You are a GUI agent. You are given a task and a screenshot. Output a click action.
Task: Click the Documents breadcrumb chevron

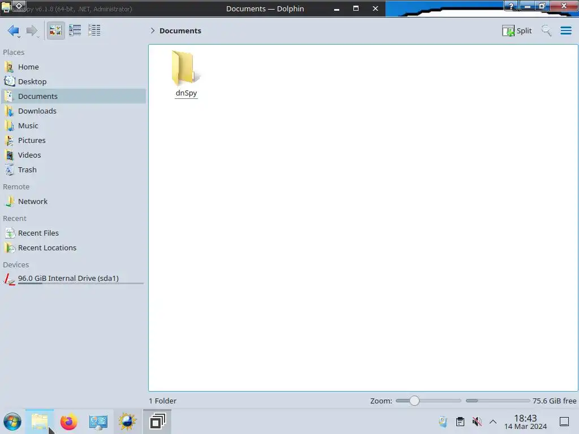pos(153,31)
